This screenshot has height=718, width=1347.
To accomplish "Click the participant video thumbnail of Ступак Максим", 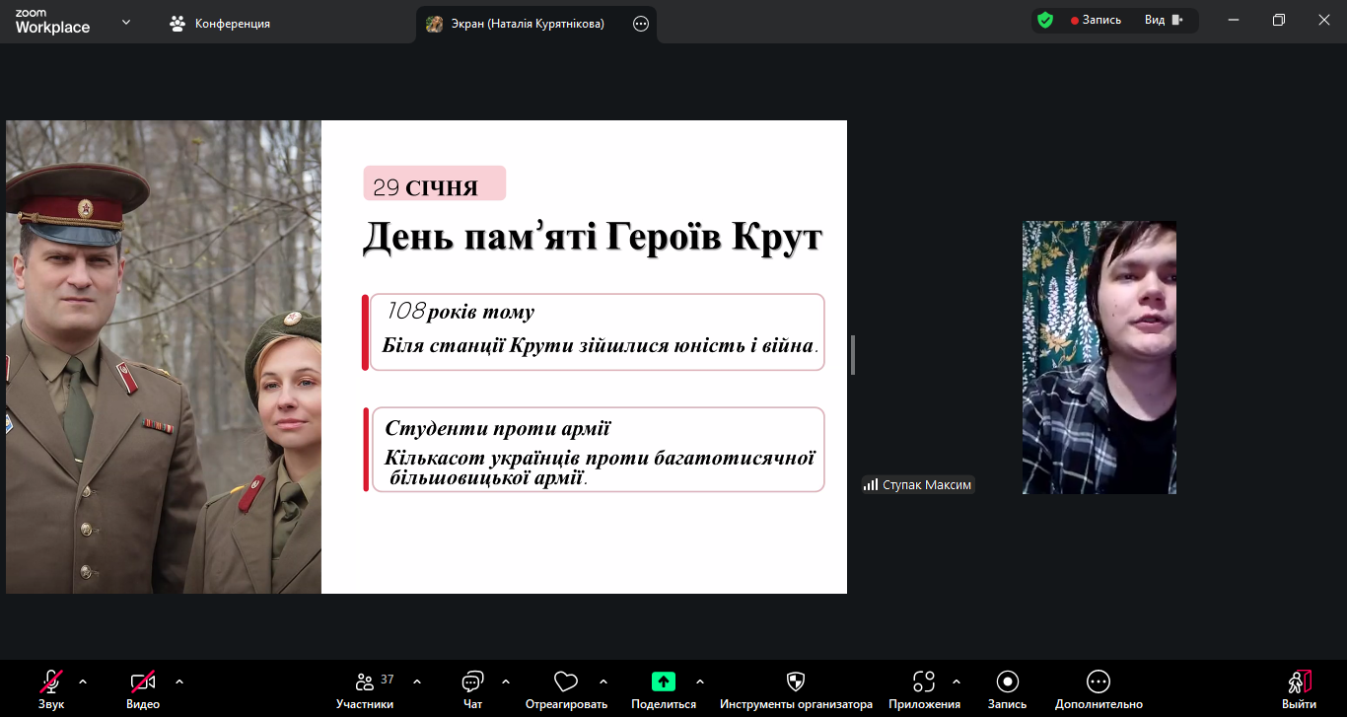I will (1099, 357).
